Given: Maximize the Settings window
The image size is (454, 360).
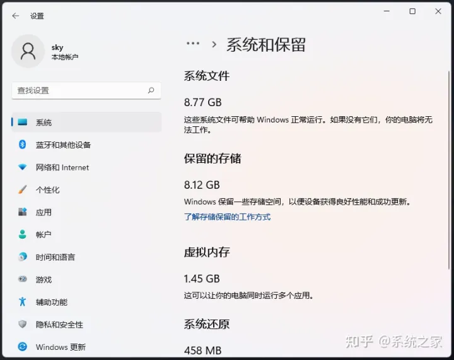Looking at the screenshot, I should (412, 11).
